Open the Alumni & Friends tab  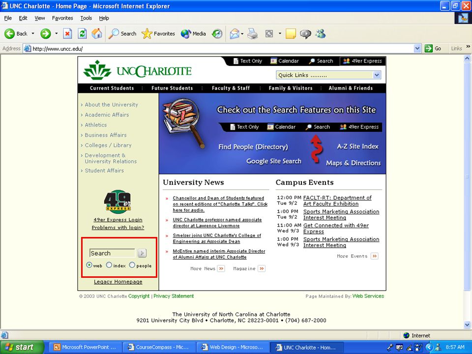[351, 88]
